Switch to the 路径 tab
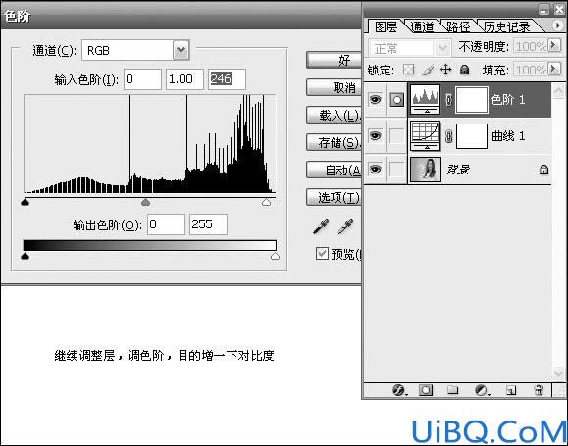Viewport: 568px width, 446px height. [458, 26]
